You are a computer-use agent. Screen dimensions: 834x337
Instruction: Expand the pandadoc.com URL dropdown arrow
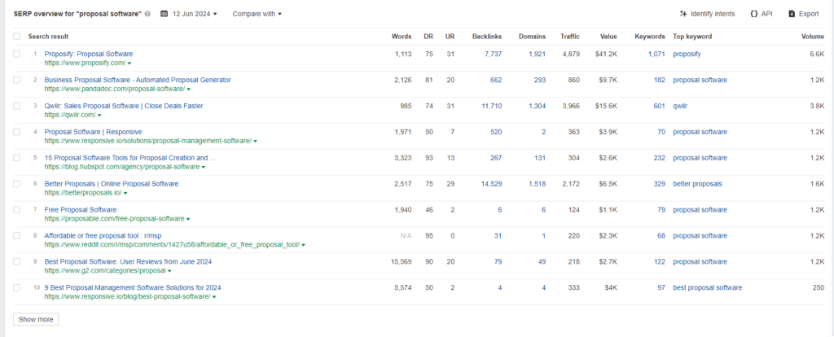[x=188, y=90]
